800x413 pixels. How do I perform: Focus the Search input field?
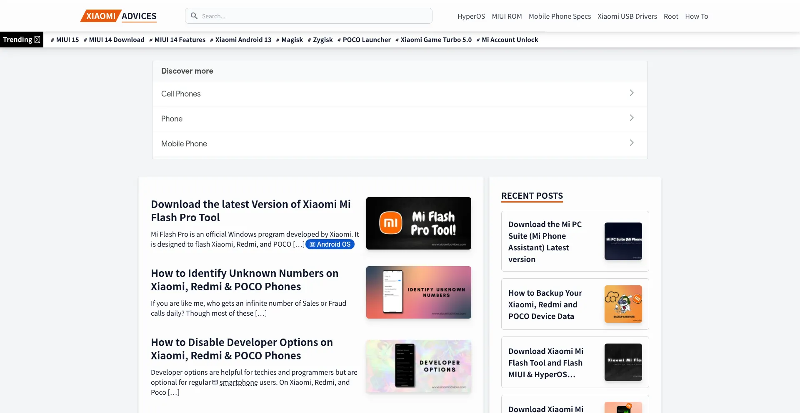point(309,16)
